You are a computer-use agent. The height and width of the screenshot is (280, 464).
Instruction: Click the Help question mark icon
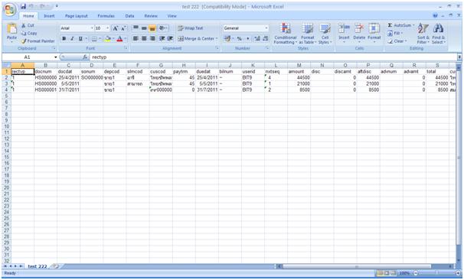pyautogui.click(x=435, y=16)
